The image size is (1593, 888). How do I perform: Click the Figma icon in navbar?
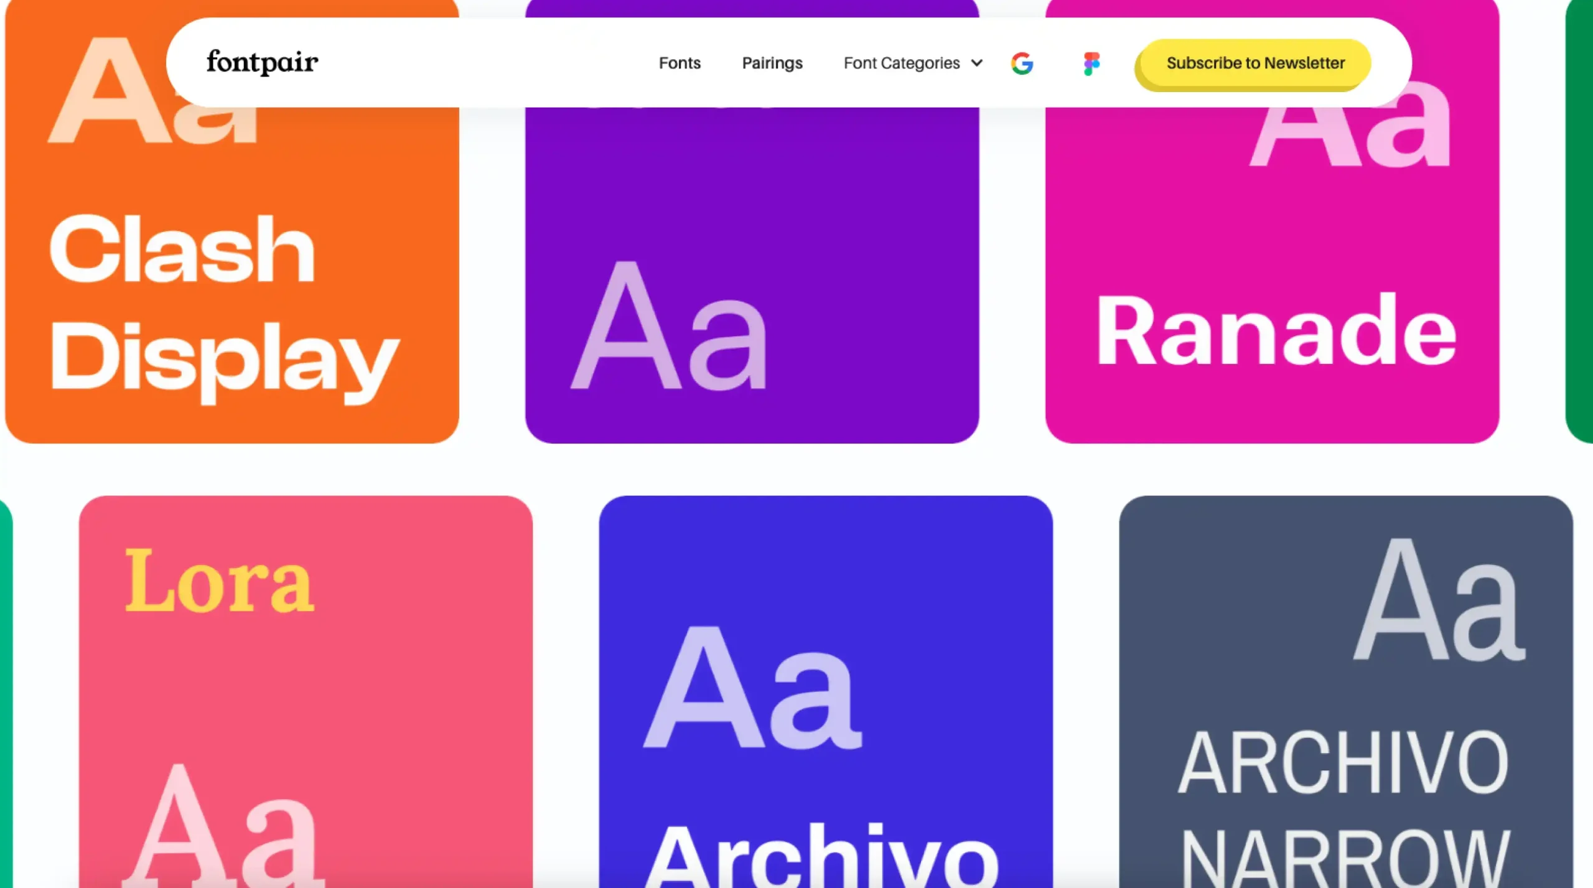[1091, 63]
